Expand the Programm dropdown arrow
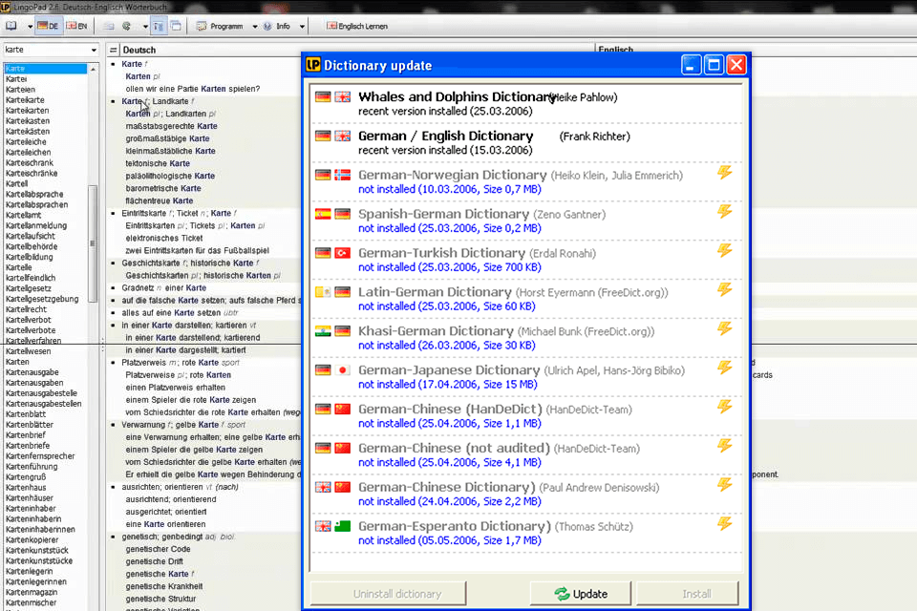Viewport: 917px width, 611px height. point(254,27)
